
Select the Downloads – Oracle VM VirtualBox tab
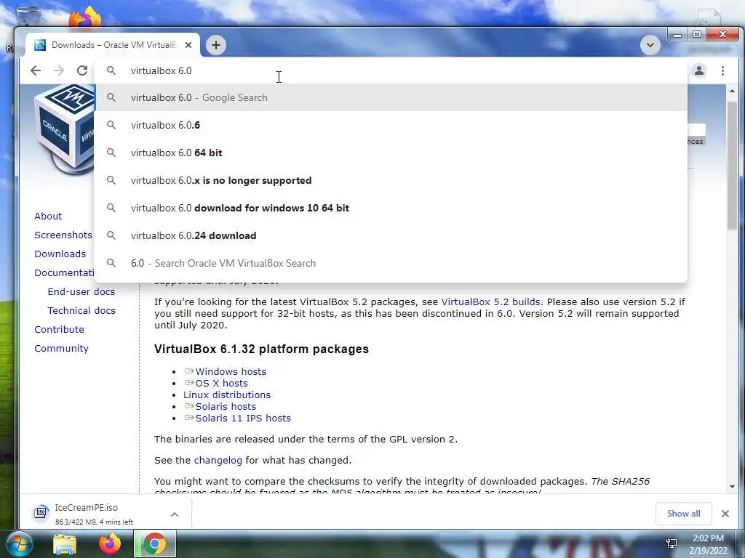(x=113, y=45)
